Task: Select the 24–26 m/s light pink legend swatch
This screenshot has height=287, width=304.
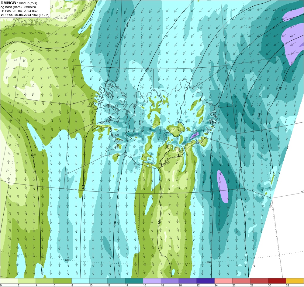Action: pyautogui.click(x=223, y=281)
